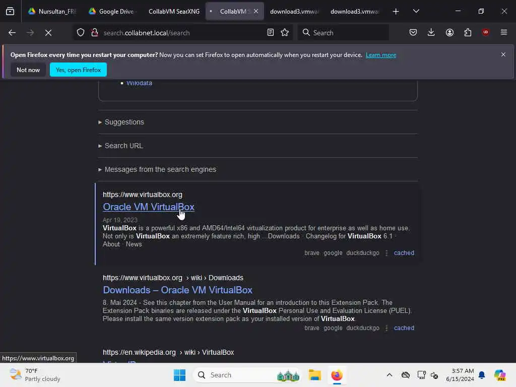Viewport: 516px width, 387px height.
Task: Open the Extensions puzzle icon
Action: click(x=468, y=33)
